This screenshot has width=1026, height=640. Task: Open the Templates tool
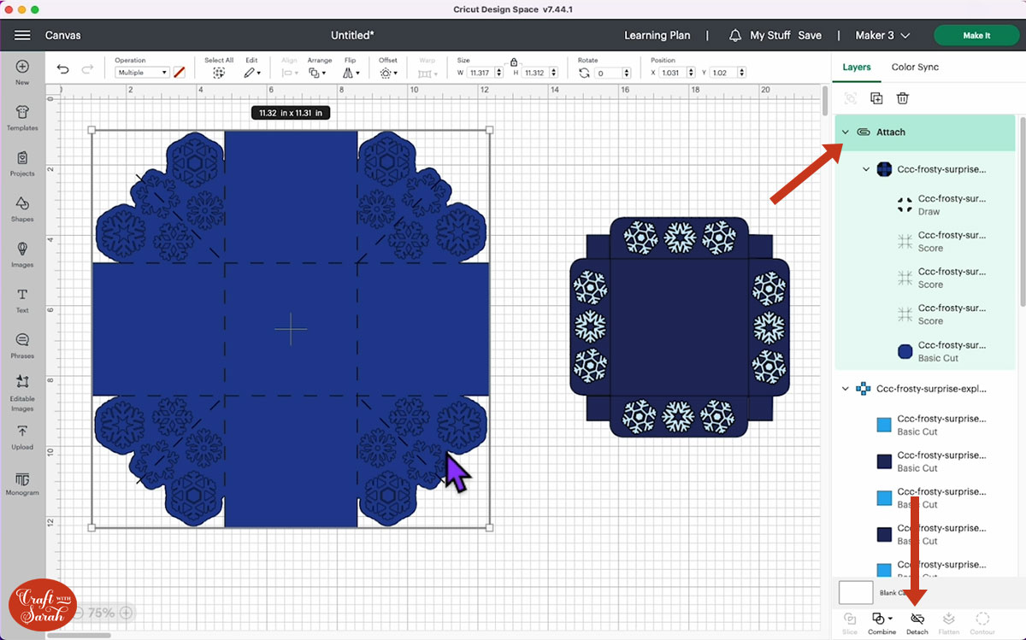point(22,117)
